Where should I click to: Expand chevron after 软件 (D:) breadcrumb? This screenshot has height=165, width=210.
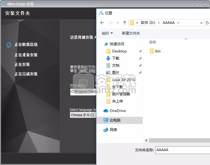coord(159,23)
